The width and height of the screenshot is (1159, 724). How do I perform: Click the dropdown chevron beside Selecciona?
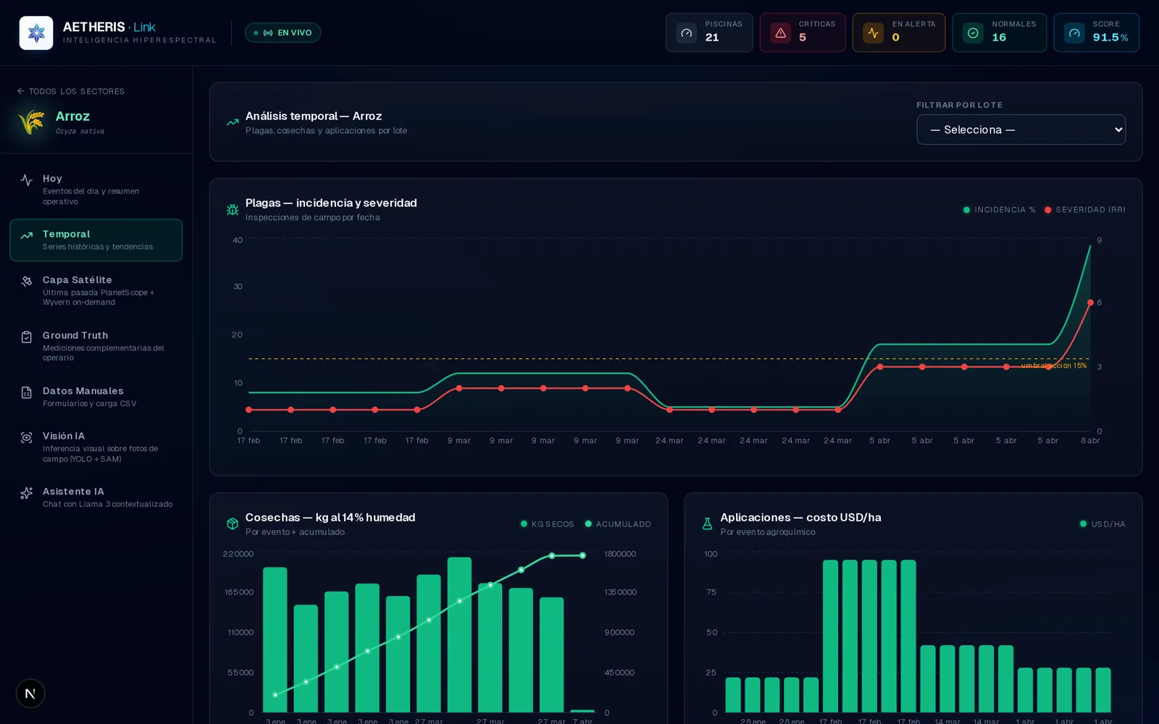tap(1118, 130)
